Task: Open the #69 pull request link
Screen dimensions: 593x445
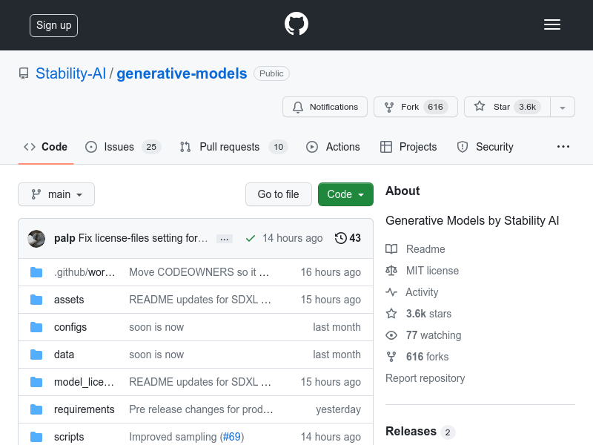Action: click(x=232, y=437)
